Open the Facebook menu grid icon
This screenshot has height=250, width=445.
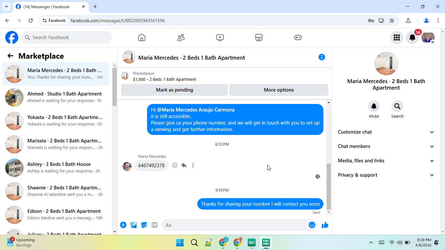click(397, 37)
